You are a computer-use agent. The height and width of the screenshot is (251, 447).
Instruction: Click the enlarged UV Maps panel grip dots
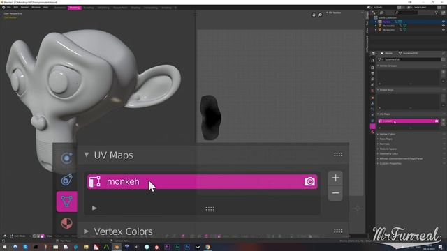338,155
